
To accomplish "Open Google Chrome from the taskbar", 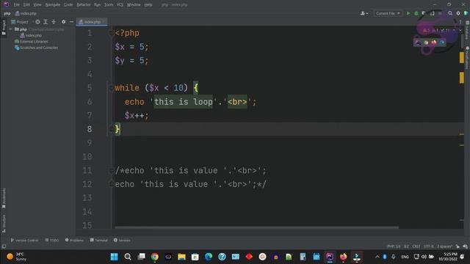I will [155, 257].
